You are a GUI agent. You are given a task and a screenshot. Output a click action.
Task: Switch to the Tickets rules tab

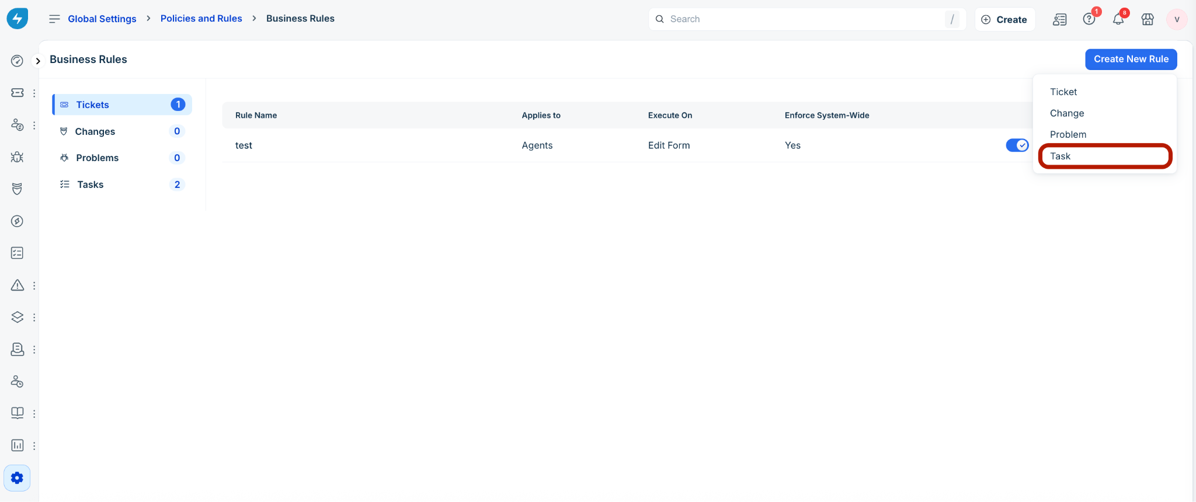tap(122, 104)
